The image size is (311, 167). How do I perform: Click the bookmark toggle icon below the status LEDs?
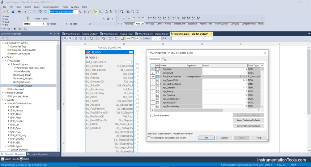14,29
